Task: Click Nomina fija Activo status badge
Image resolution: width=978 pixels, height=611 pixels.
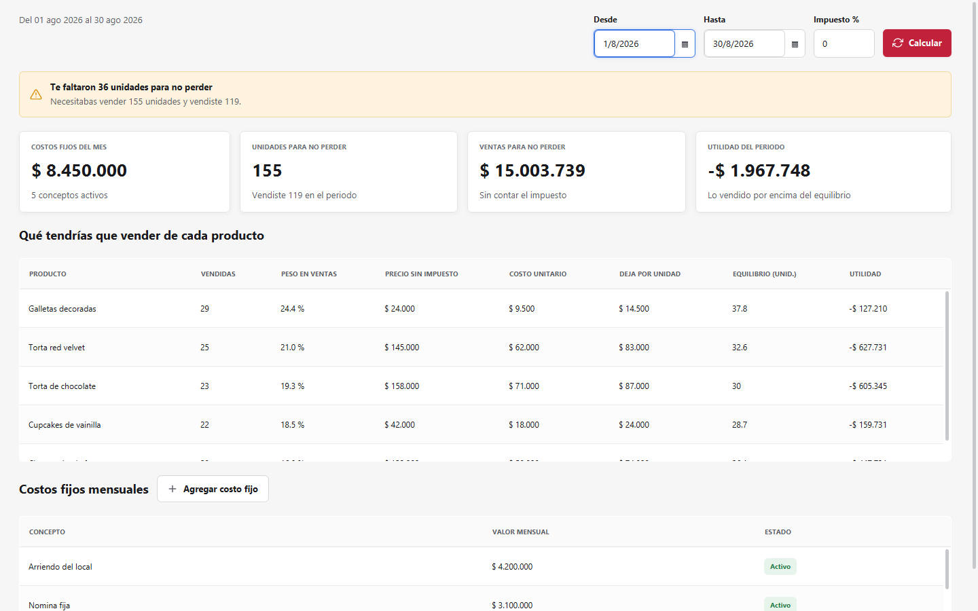Action: [780, 604]
